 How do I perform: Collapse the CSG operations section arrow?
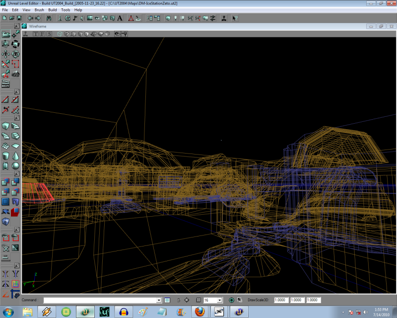click(x=17, y=174)
